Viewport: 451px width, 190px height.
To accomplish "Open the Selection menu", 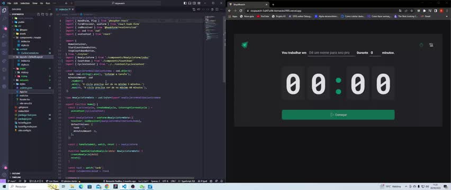I will pyautogui.click(x=25, y=3).
